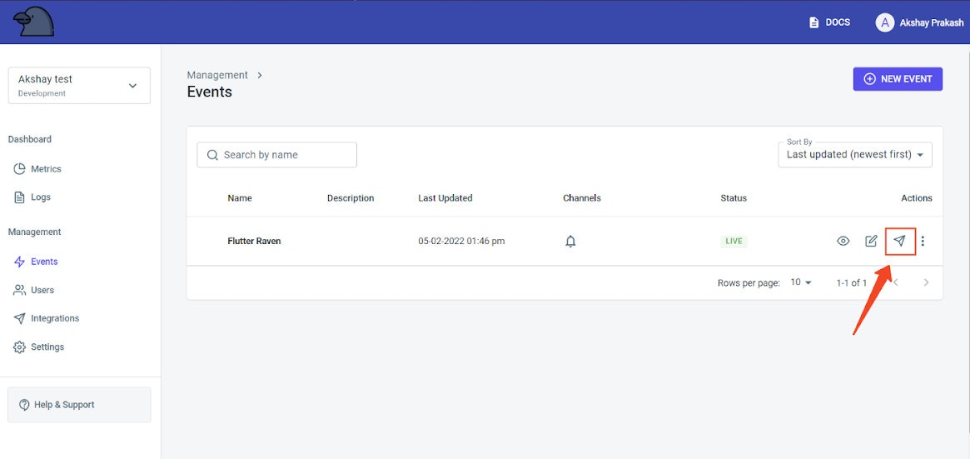Click the 05-02-2022 01:46 pm timestamp
Viewport: 970px width, 459px height.
pyautogui.click(x=461, y=242)
